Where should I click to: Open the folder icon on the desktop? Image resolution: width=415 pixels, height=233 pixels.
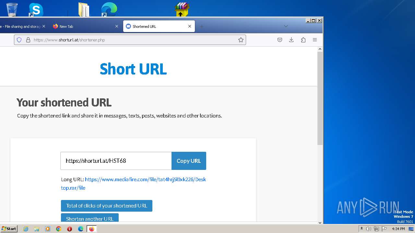pos(84,10)
